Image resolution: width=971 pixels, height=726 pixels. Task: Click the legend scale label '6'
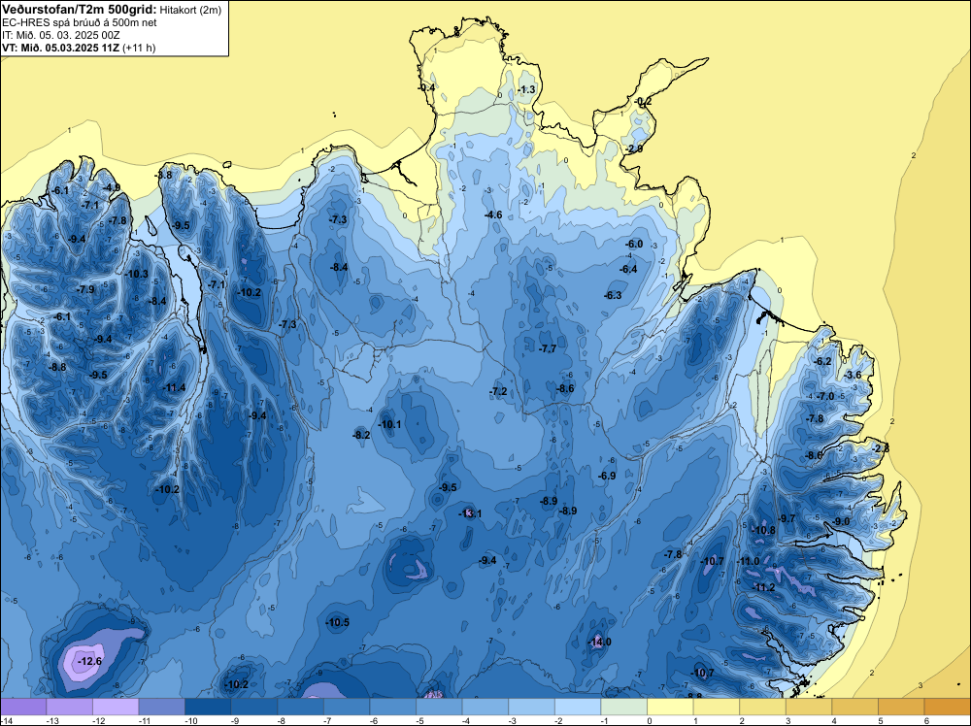point(926,720)
